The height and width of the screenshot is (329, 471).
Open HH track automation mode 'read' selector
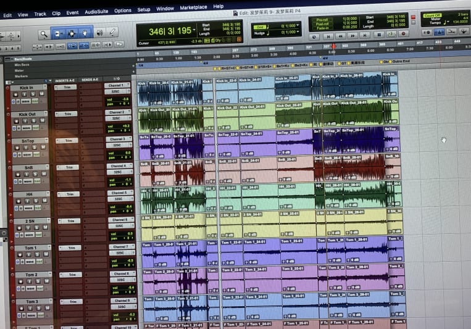[x=38, y=207]
